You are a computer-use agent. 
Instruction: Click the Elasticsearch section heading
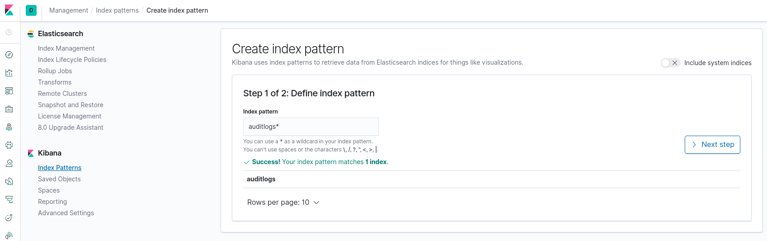click(x=61, y=34)
